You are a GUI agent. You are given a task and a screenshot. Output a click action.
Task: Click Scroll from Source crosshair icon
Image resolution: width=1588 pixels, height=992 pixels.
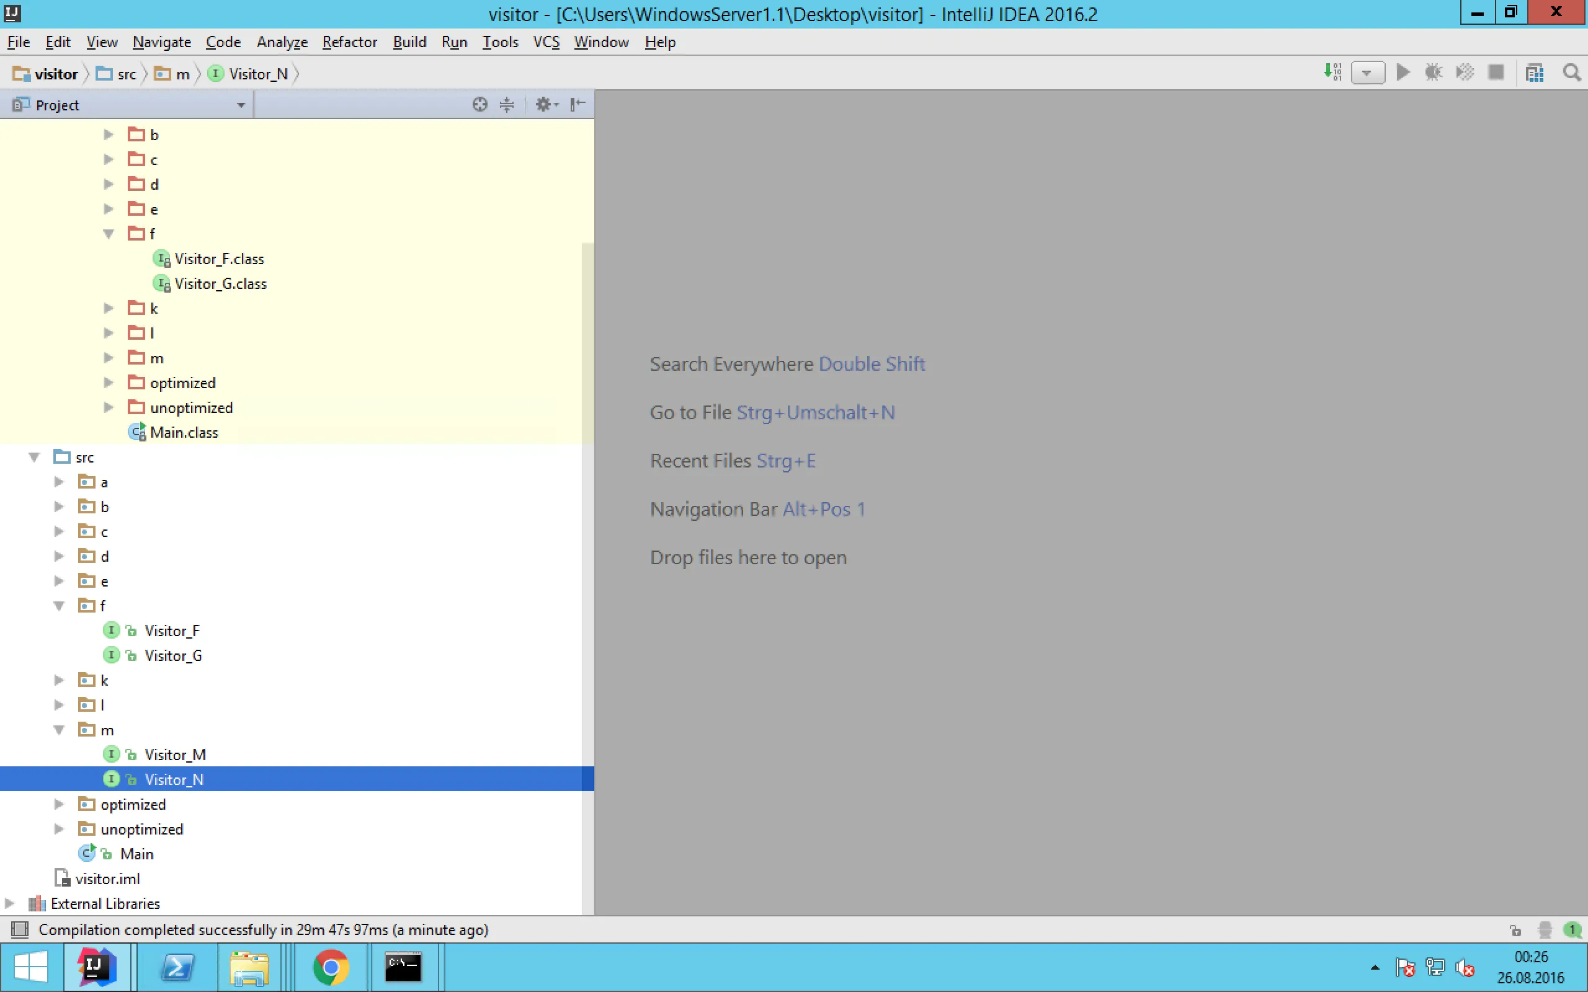(x=480, y=104)
